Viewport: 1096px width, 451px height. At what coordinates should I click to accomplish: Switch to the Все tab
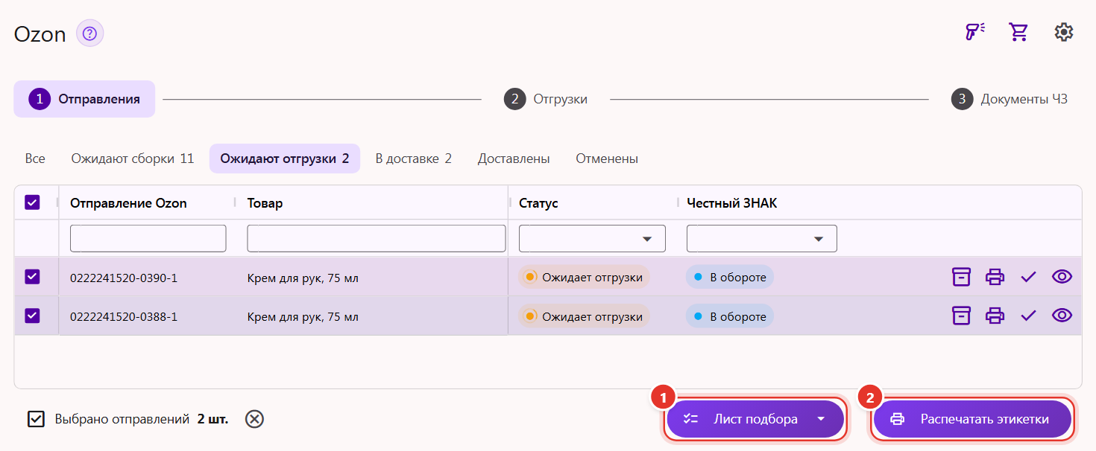(x=35, y=159)
